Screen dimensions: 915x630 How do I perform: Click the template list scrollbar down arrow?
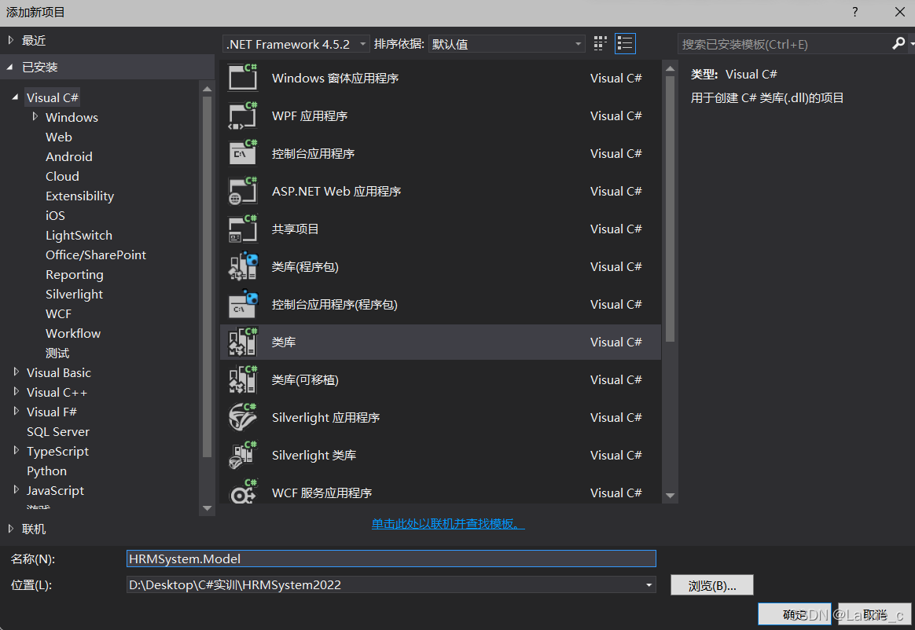(670, 496)
